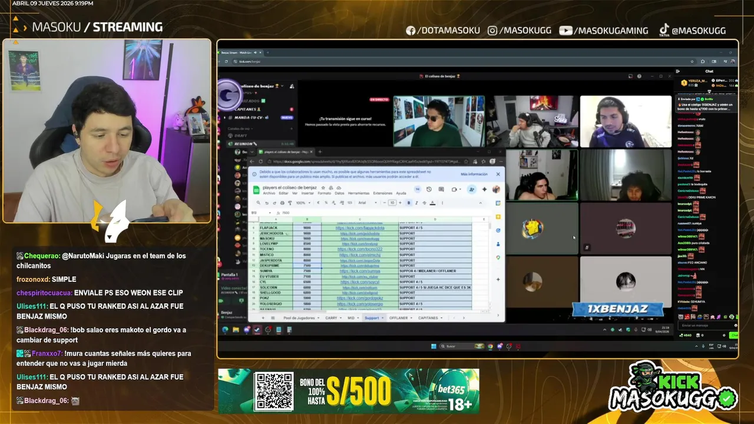Open Tasks icon in Sheets side panel

coord(498,230)
